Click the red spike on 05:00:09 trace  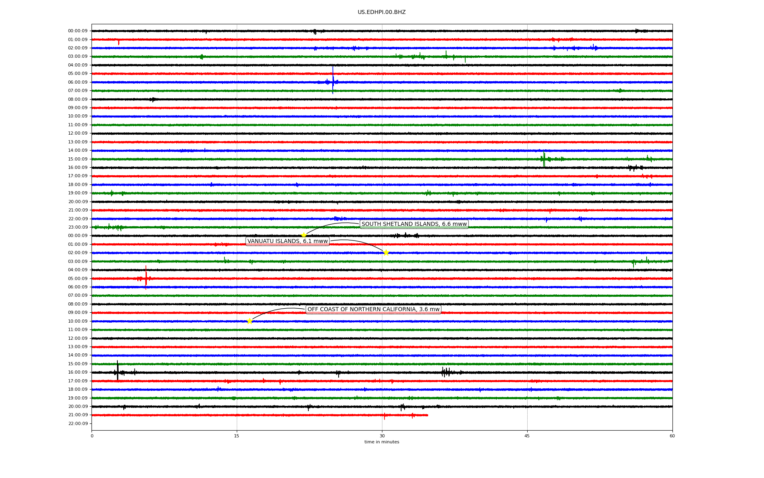pos(146,277)
